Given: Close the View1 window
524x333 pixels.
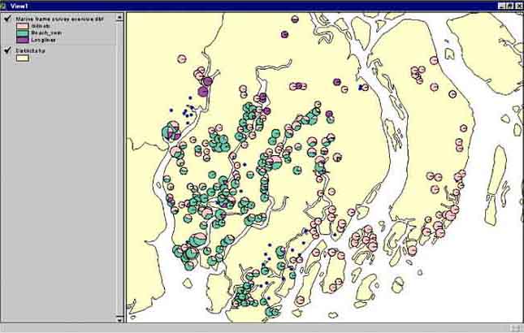Looking at the screenshot, I should click(518, 5).
